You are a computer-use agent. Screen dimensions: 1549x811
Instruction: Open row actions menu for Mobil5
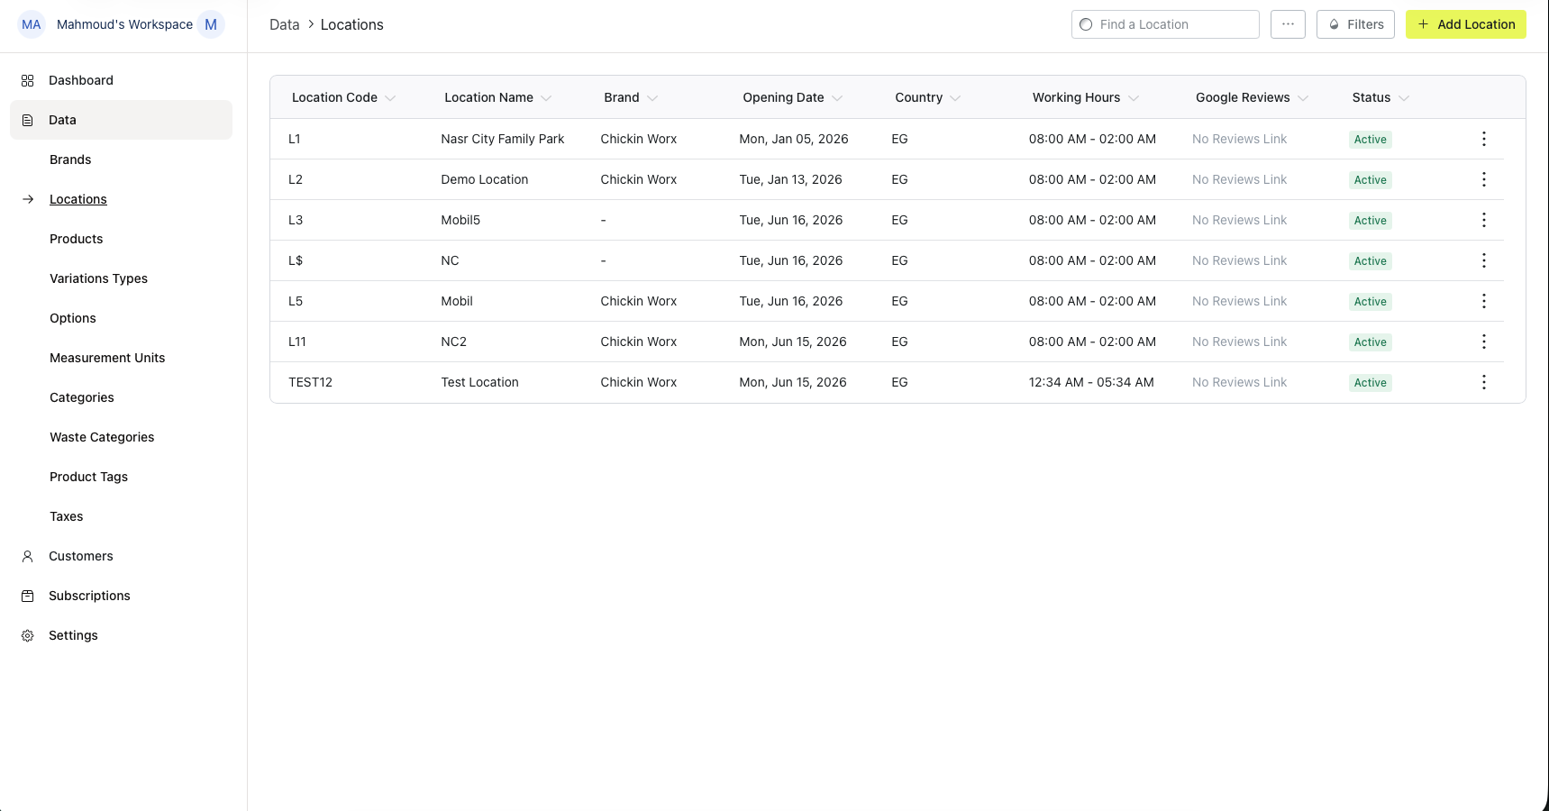pos(1483,220)
